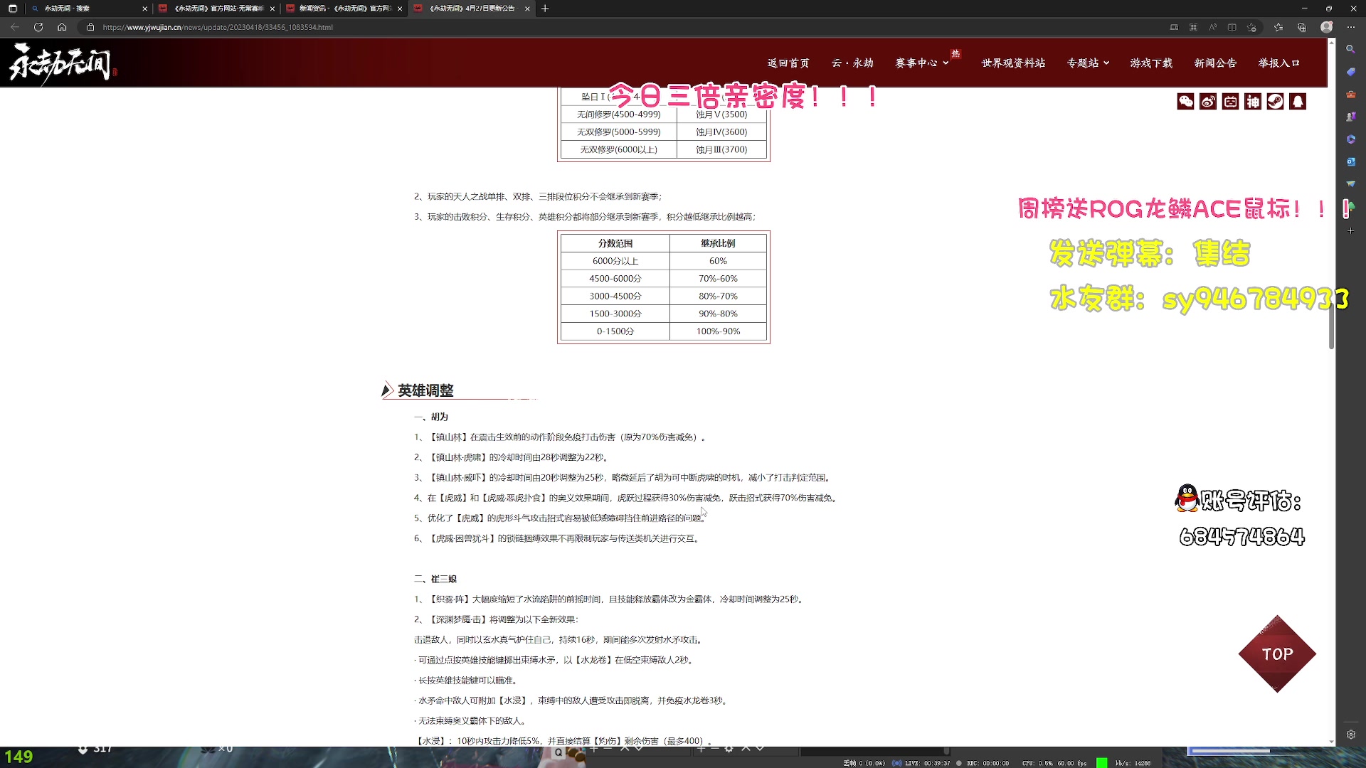This screenshot has width=1366, height=768.
Task: Open the split screen icon
Action: (1232, 27)
